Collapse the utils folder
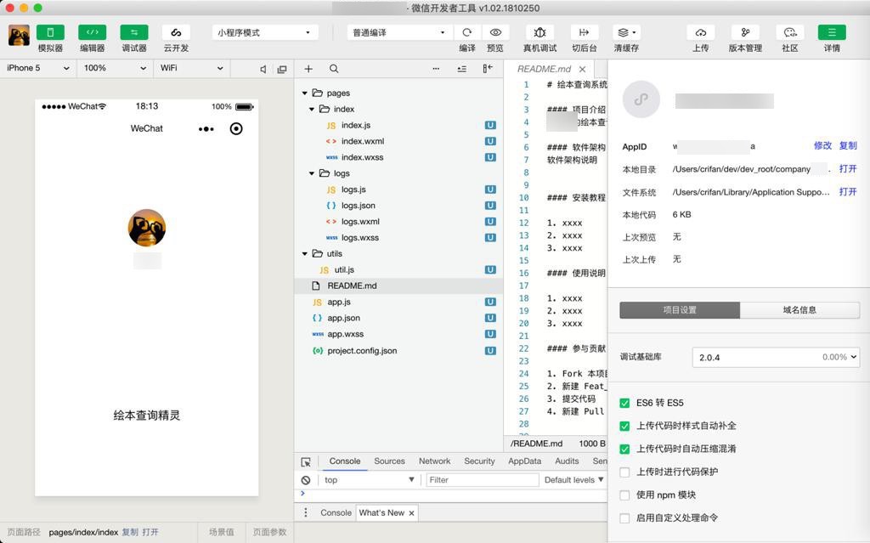Image resolution: width=870 pixels, height=543 pixels. tap(305, 254)
